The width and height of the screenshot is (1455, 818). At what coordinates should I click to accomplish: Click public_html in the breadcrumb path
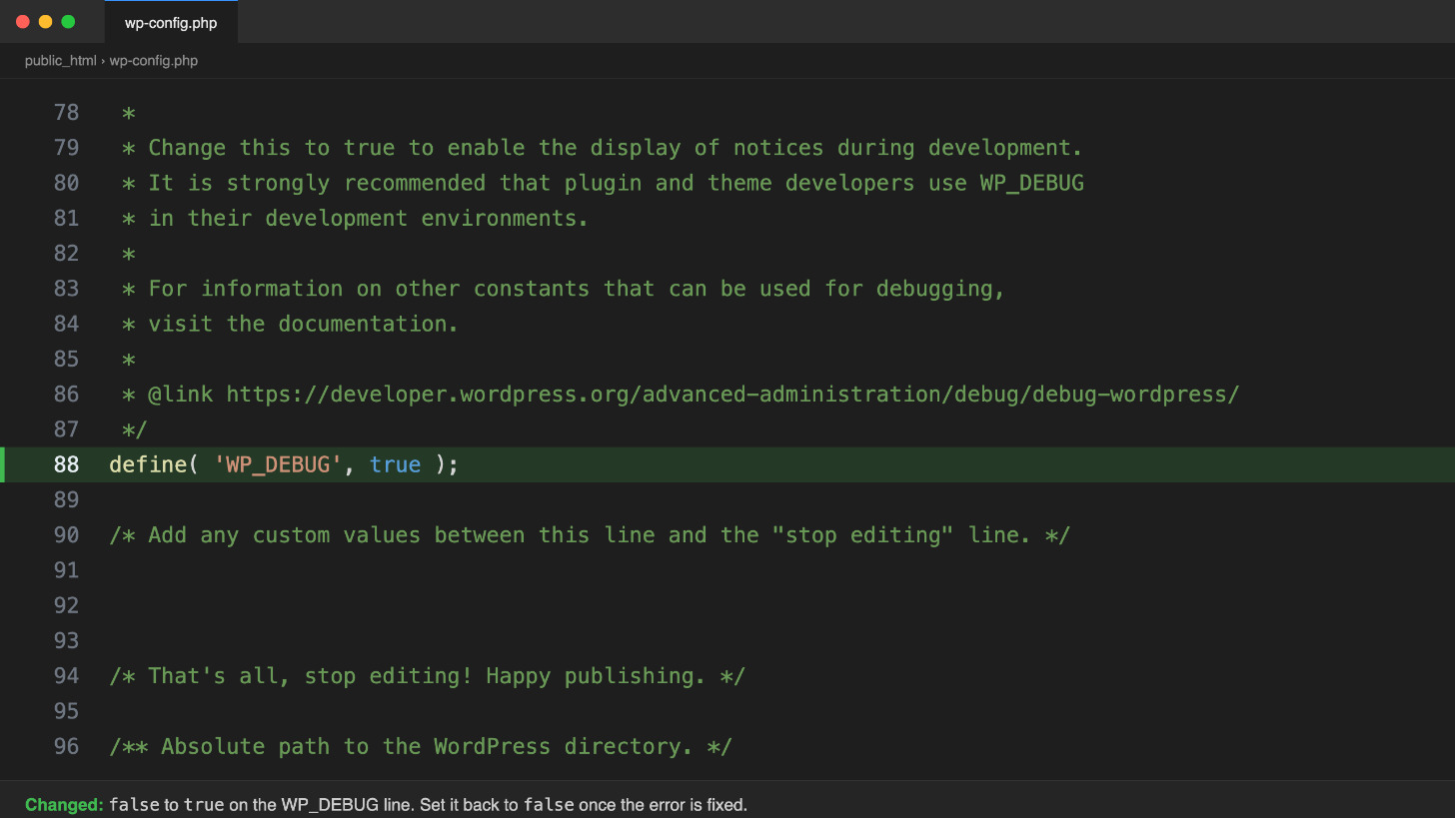(61, 61)
